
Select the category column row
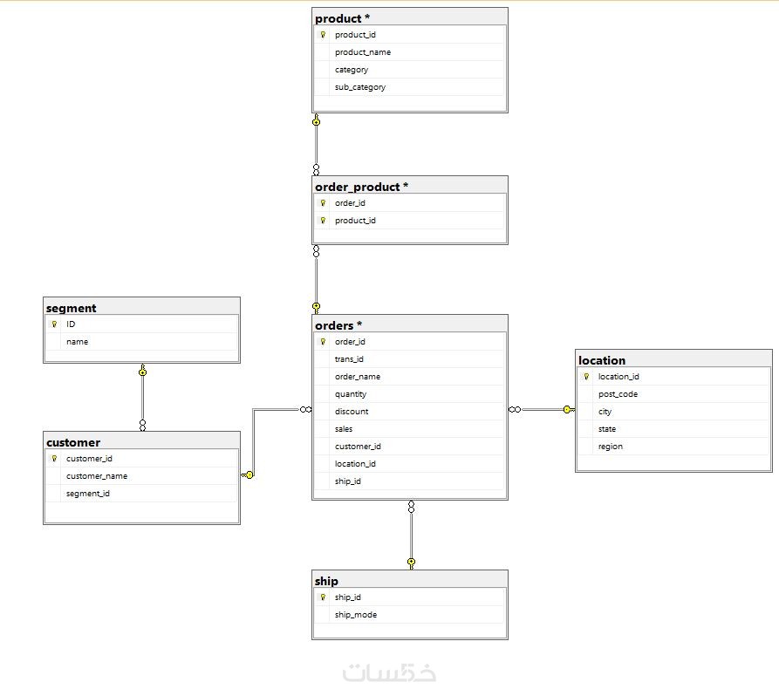point(410,70)
